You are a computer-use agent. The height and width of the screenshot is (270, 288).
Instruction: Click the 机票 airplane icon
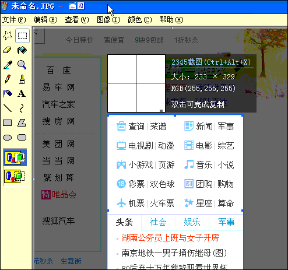[x=121, y=203]
